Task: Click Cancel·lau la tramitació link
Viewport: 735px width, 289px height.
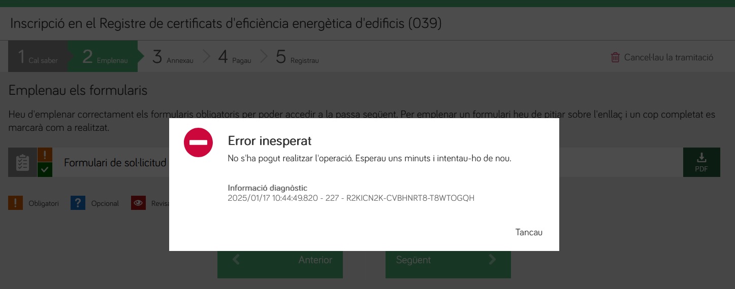Action: (668, 57)
